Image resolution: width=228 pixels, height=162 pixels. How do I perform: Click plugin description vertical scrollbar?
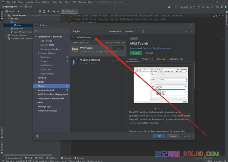(194, 75)
